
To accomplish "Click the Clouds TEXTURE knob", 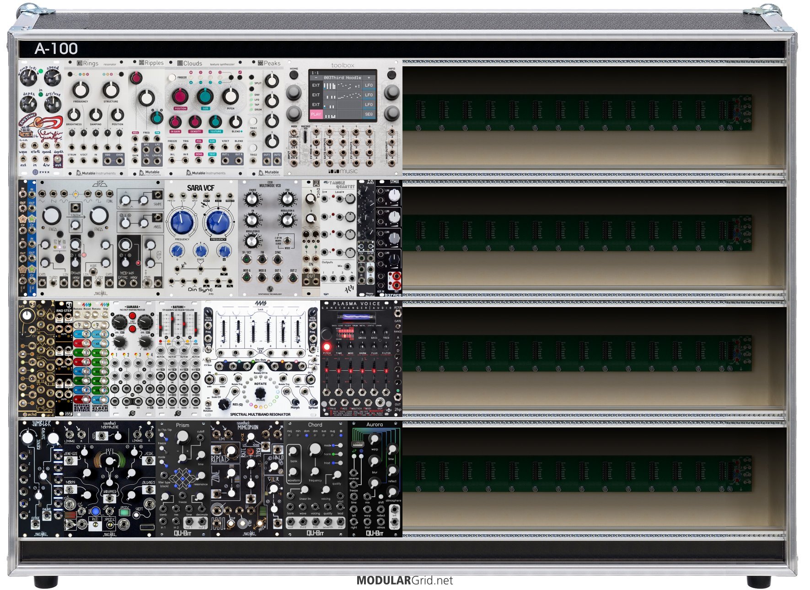I will pos(215,122).
